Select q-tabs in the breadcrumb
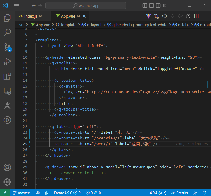Screen dimensions: 211x196 (x=181, y=25)
